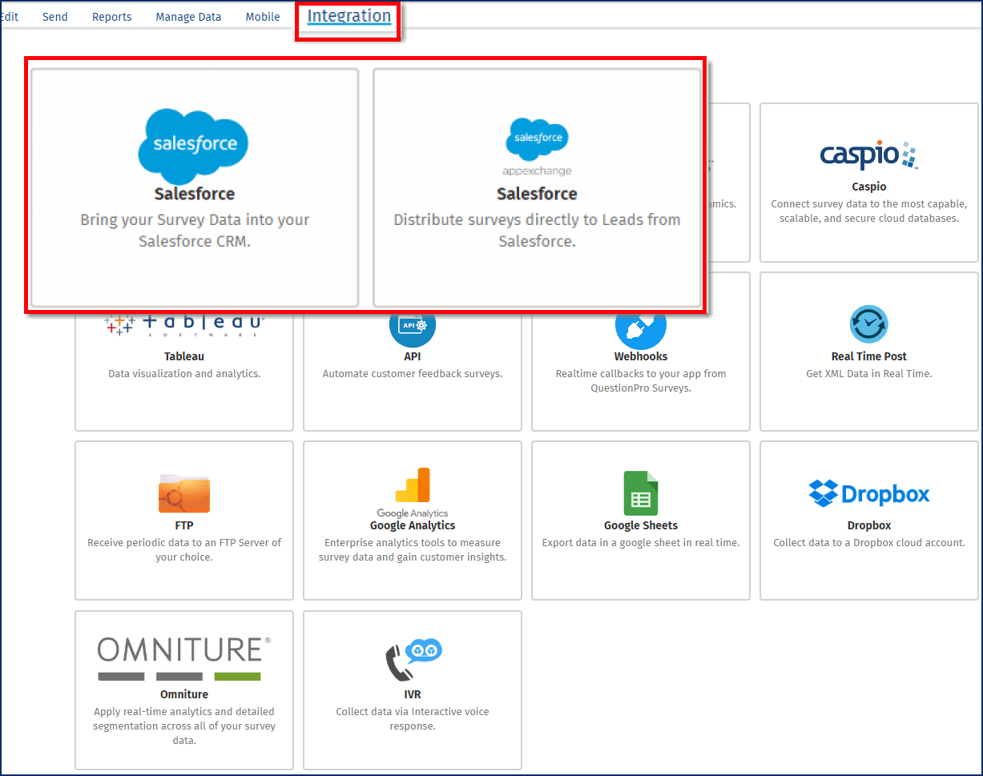Screen dimensions: 983x776
Task: Go to the Reports tab
Action: (112, 17)
